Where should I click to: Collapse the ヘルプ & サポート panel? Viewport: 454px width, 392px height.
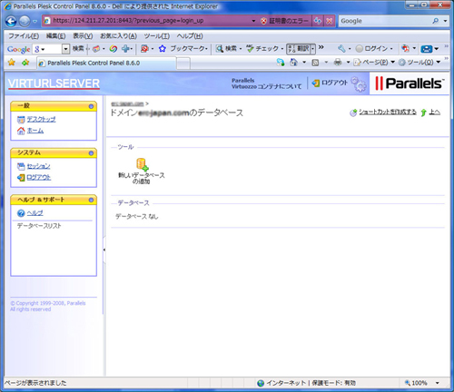(x=91, y=200)
